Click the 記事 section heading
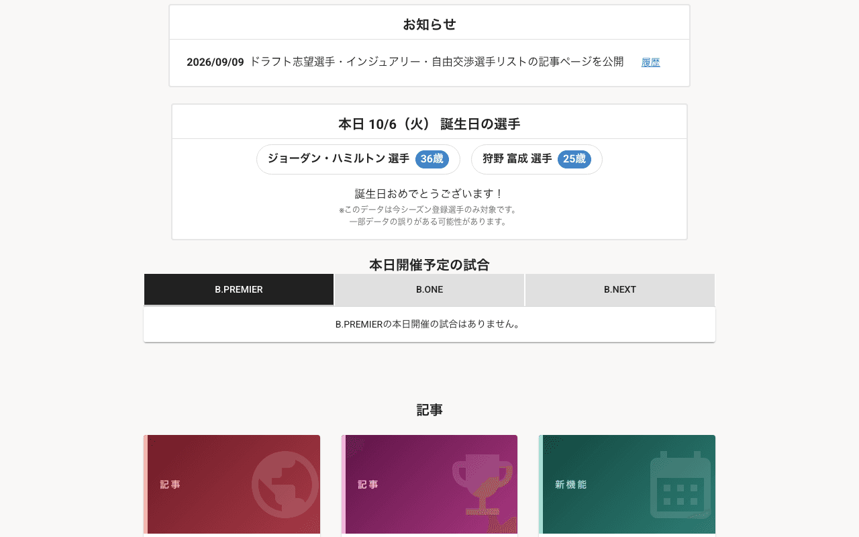 pos(429,410)
